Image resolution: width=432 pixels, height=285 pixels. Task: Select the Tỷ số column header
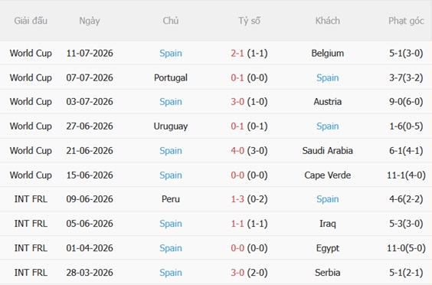click(x=249, y=21)
